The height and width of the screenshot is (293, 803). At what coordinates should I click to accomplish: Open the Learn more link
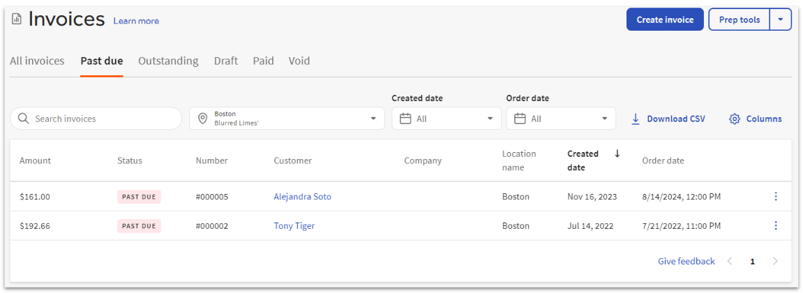[x=136, y=21]
